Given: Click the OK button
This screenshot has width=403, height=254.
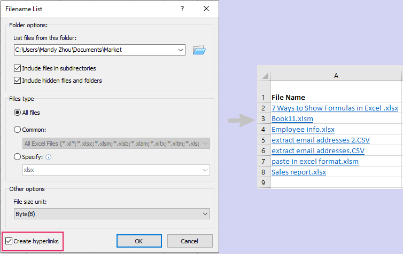Looking at the screenshot, I should (x=139, y=241).
